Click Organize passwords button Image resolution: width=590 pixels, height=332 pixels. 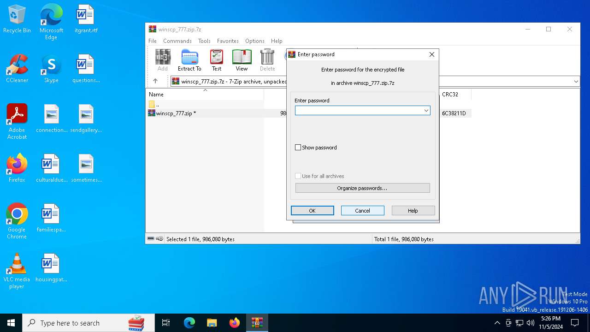363,188
